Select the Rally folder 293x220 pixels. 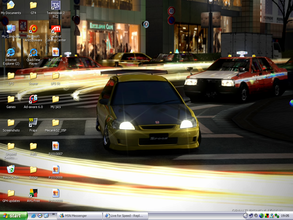(x=33, y=149)
